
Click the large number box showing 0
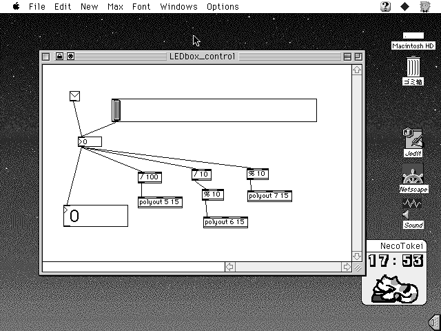point(96,216)
